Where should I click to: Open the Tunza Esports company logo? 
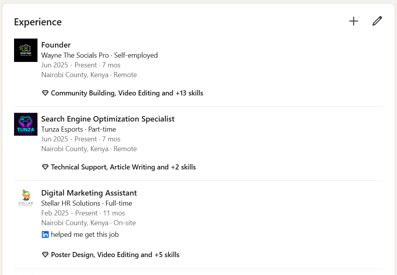[x=26, y=124]
